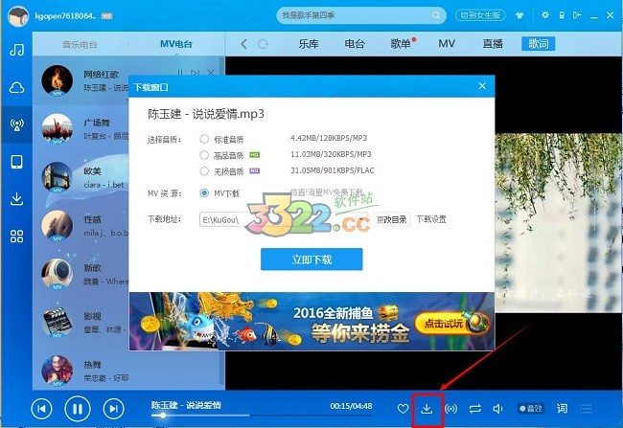Click the song progress slider handle
The height and width of the screenshot is (428, 623).
click(163, 416)
